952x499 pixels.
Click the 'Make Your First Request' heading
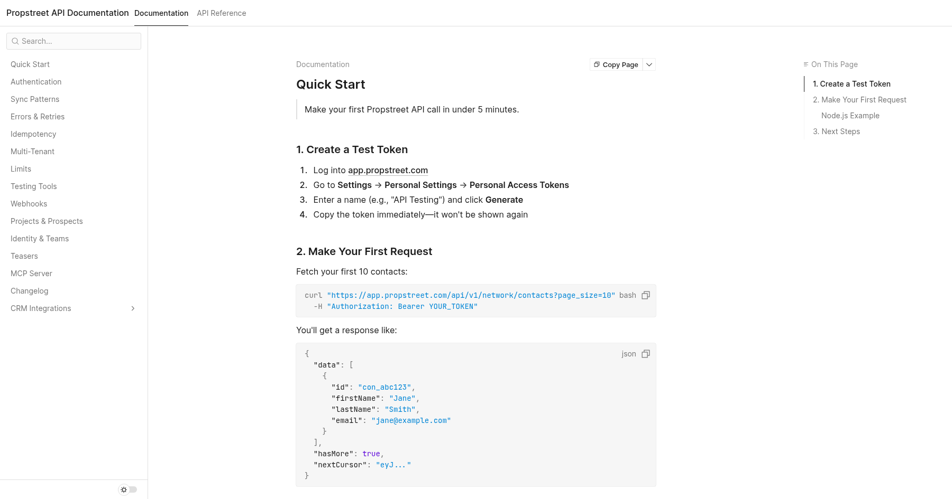[x=364, y=251]
